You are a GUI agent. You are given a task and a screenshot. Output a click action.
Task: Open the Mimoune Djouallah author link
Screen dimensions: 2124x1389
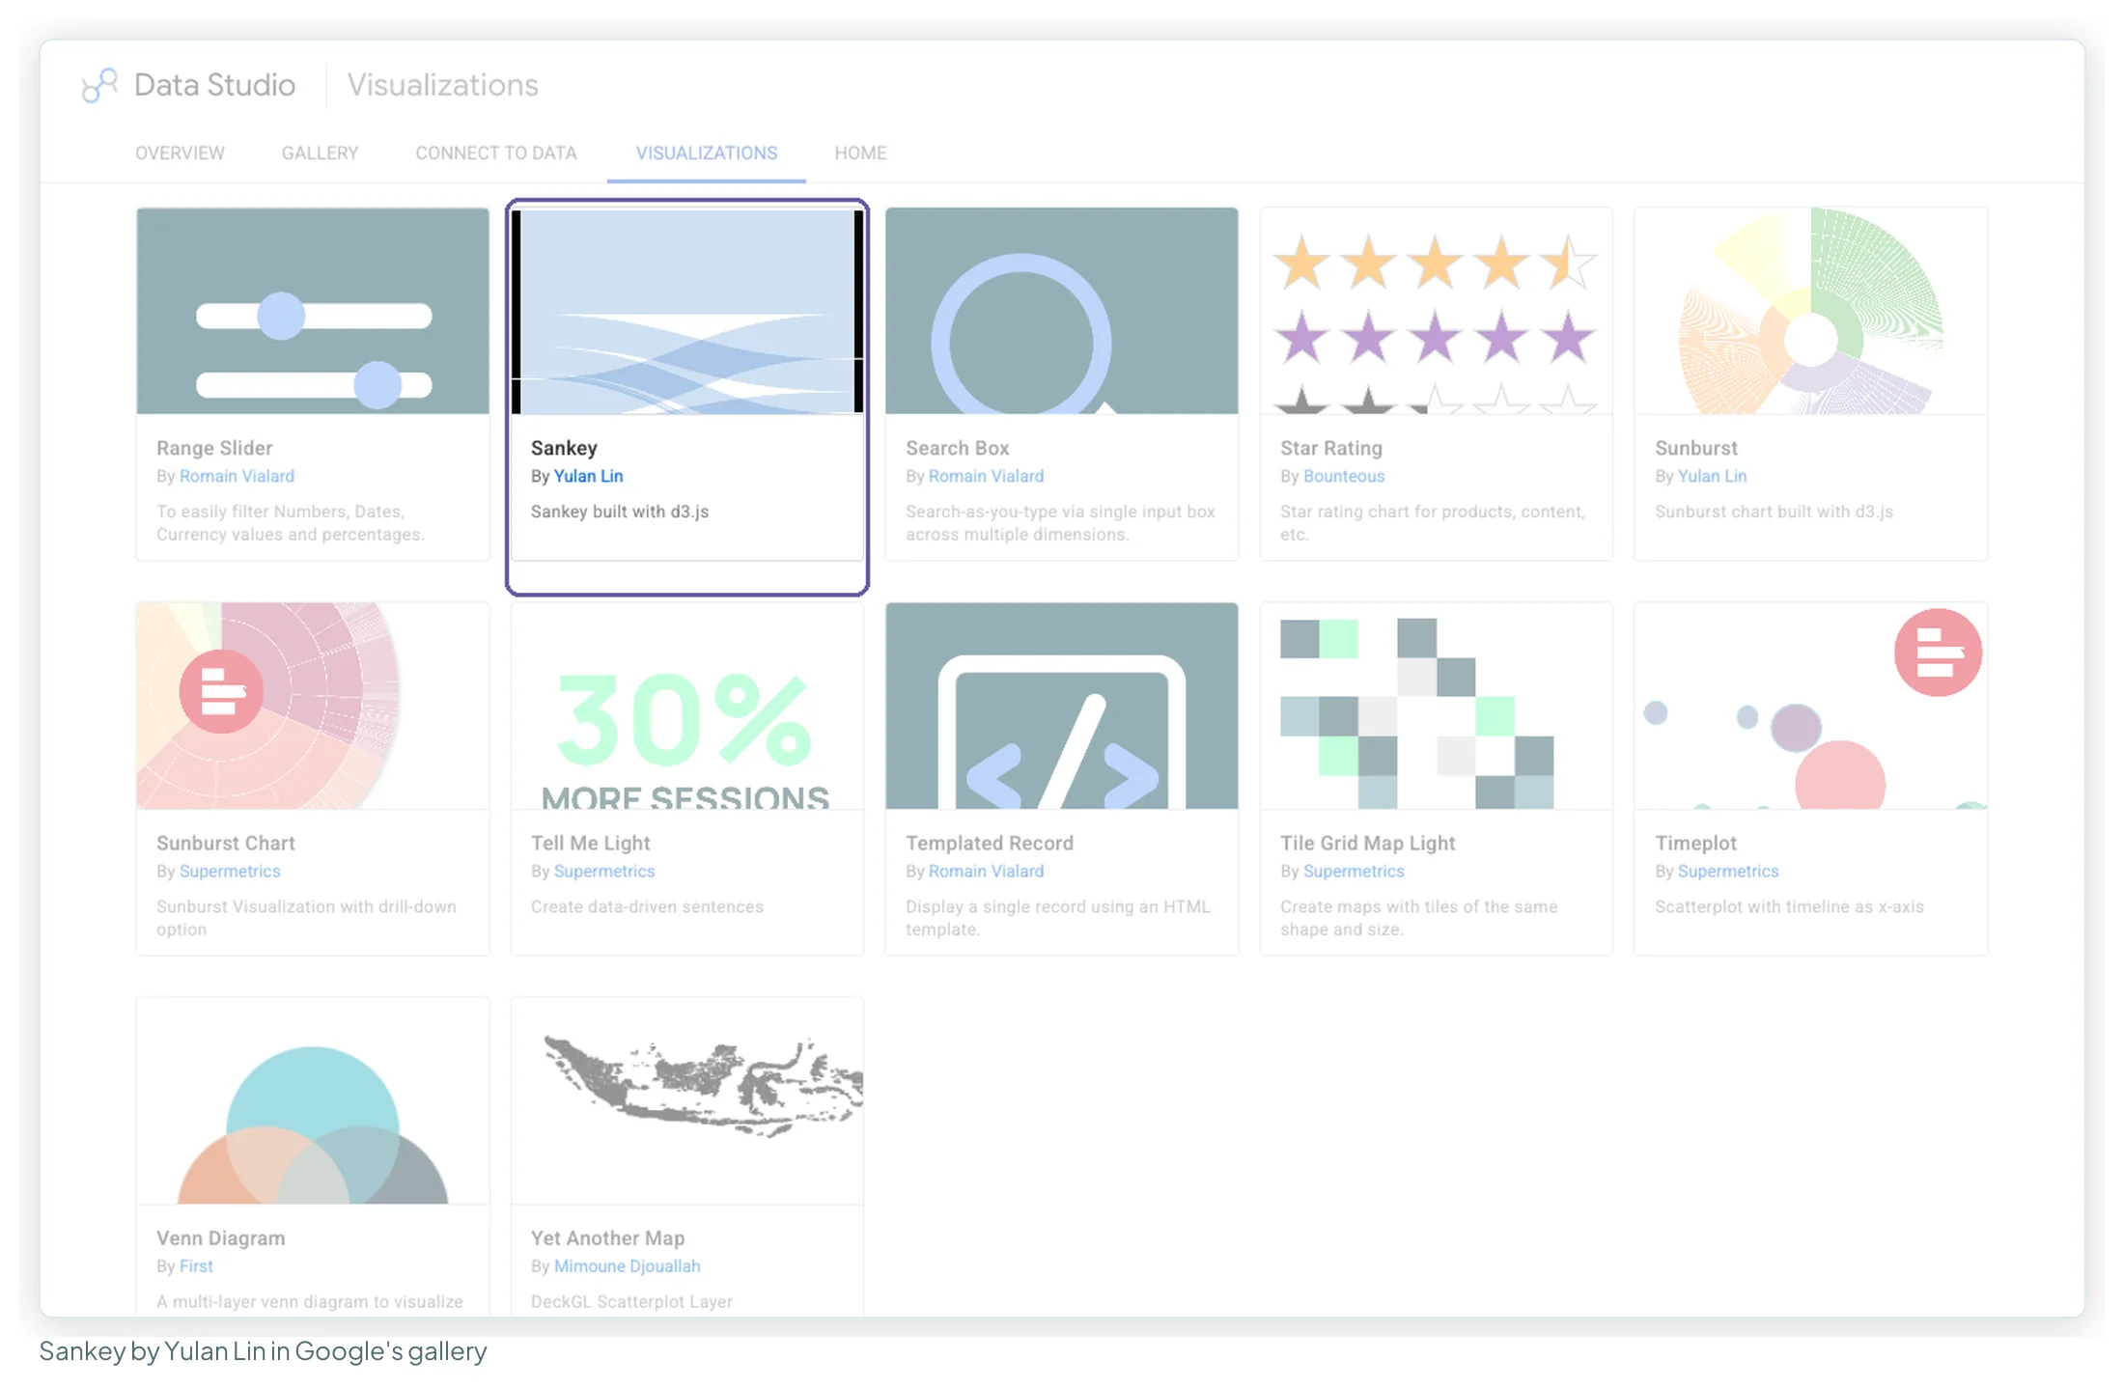(x=628, y=1265)
